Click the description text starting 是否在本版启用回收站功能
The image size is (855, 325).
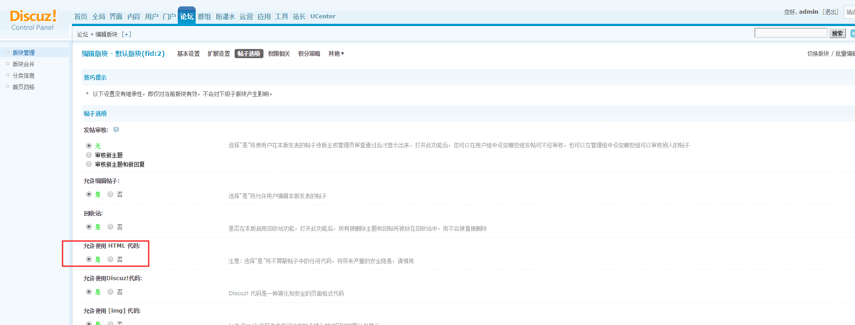[358, 228]
